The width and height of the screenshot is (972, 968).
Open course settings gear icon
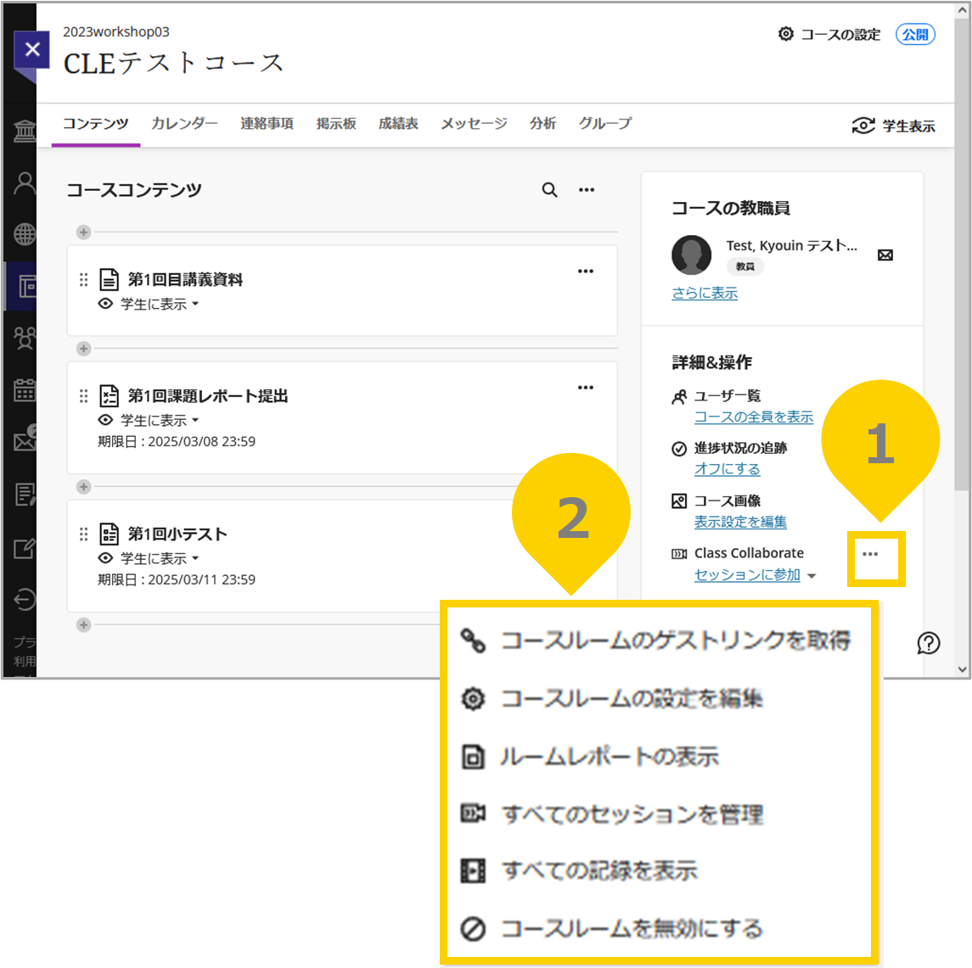pyautogui.click(x=785, y=34)
